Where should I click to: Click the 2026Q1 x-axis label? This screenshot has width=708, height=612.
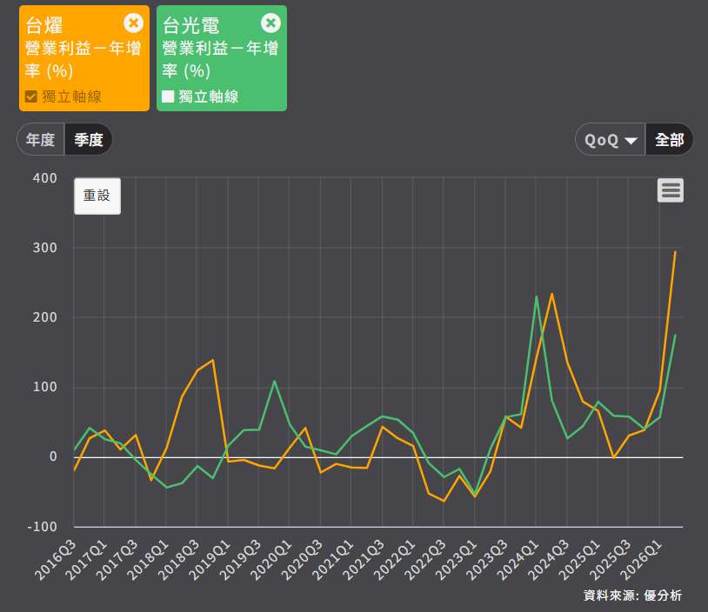[641, 559]
